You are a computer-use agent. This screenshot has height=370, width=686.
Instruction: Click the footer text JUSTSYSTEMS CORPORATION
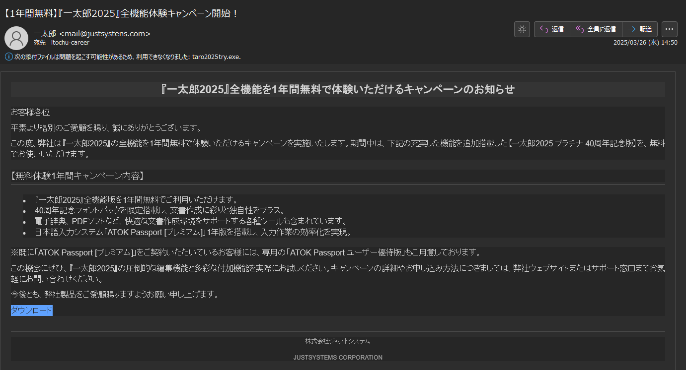click(338, 358)
